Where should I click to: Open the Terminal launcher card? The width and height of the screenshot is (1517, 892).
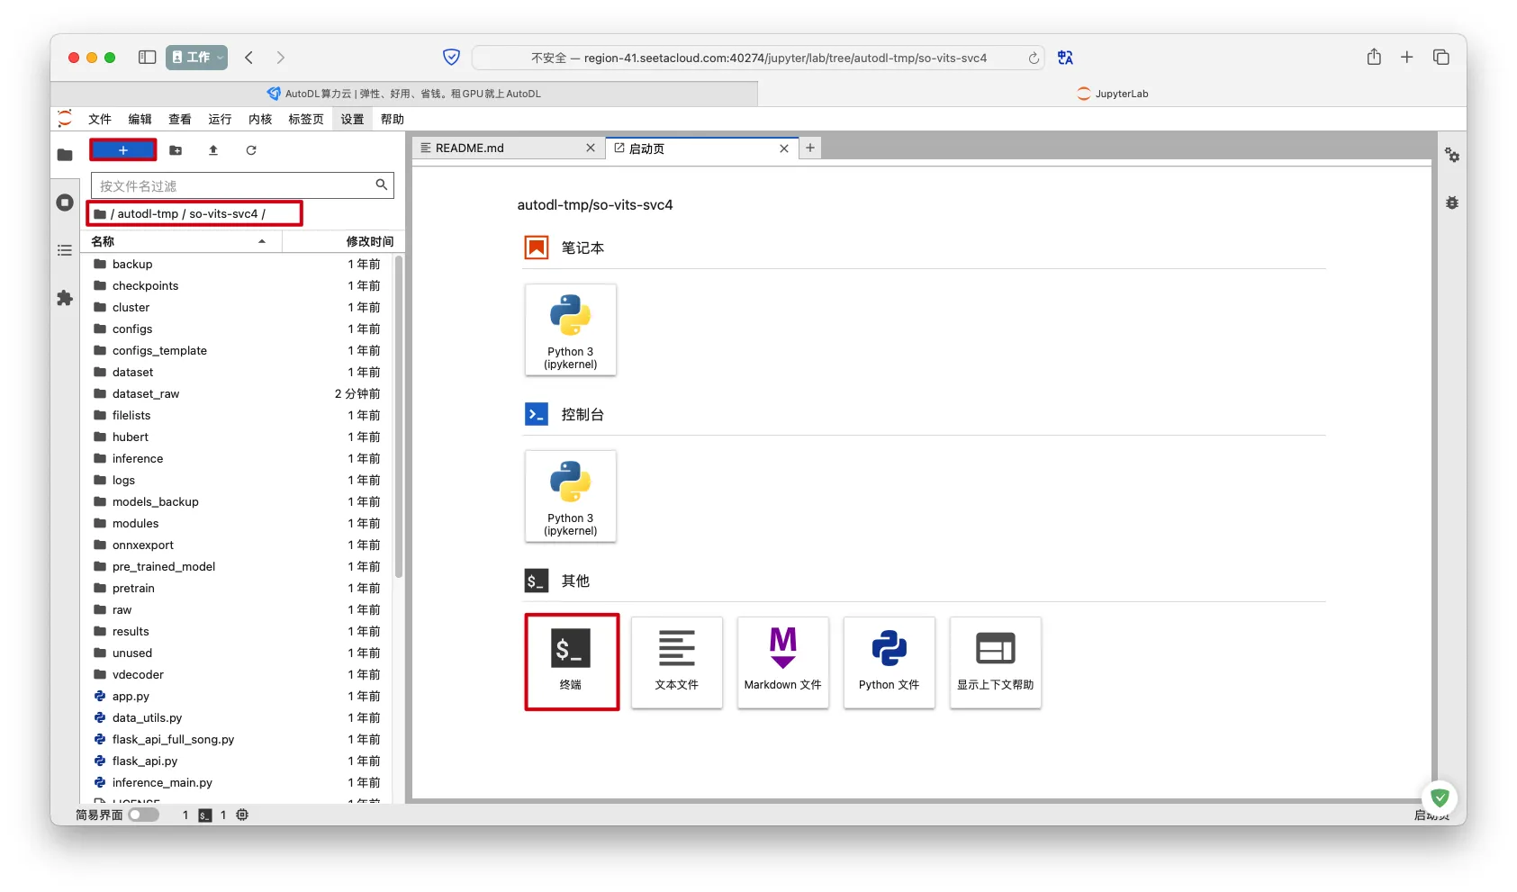[571, 662]
